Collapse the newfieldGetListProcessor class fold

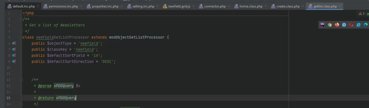[x=21, y=37]
